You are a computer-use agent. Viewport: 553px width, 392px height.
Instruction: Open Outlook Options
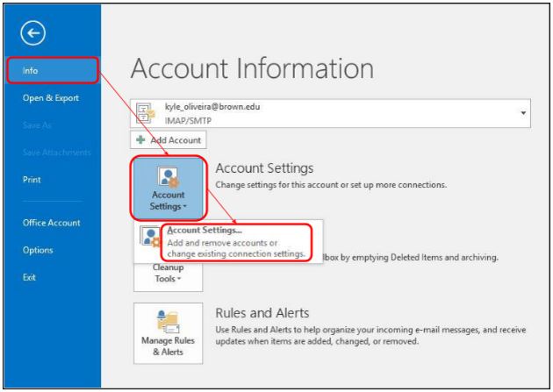tap(38, 251)
